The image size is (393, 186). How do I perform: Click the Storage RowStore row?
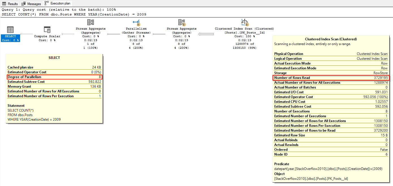[x=331, y=73]
